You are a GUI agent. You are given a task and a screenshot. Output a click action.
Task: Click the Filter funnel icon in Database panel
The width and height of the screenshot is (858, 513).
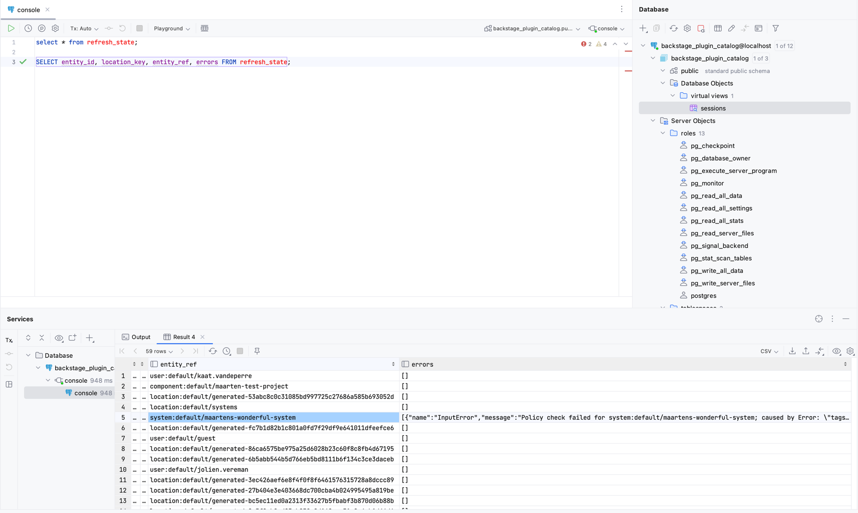point(776,29)
